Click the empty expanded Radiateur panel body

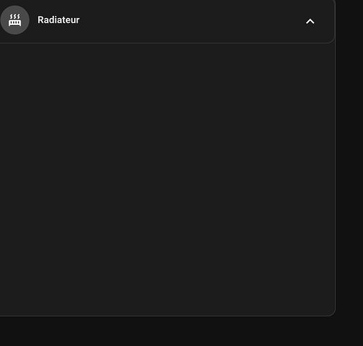(x=167, y=179)
